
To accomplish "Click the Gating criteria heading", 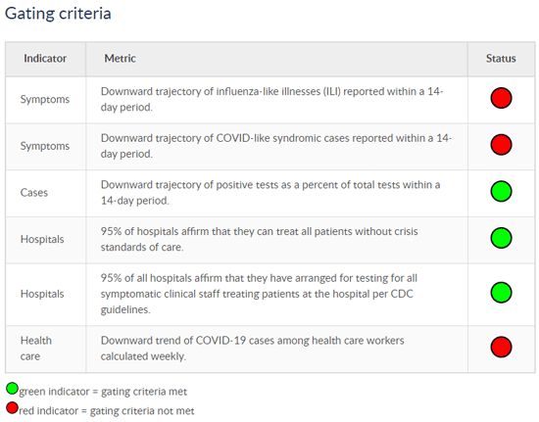I will 58,14.
